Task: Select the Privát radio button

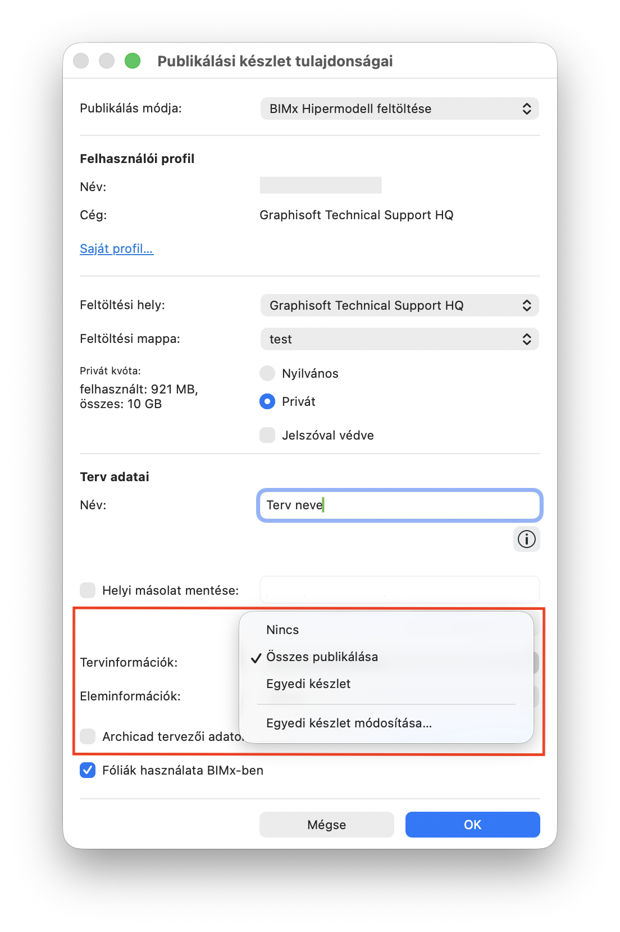Action: point(267,401)
